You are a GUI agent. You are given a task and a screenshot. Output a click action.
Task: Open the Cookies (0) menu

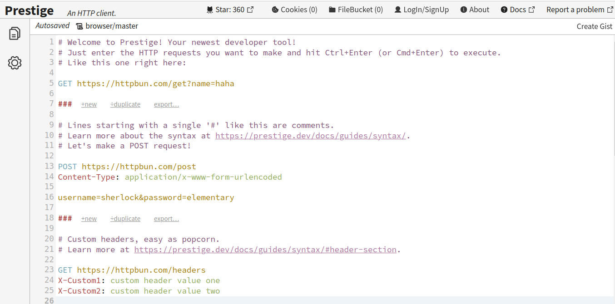click(294, 10)
